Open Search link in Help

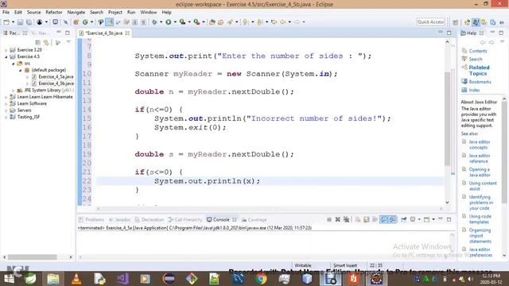[x=476, y=59]
